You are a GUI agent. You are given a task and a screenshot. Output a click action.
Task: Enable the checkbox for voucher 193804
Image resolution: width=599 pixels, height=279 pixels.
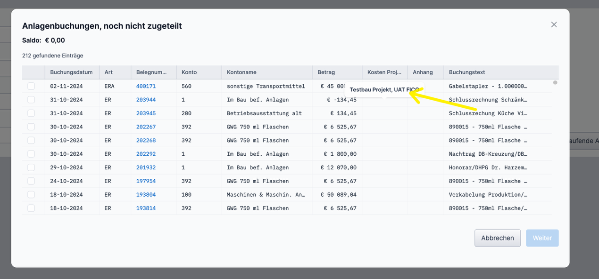(31, 194)
